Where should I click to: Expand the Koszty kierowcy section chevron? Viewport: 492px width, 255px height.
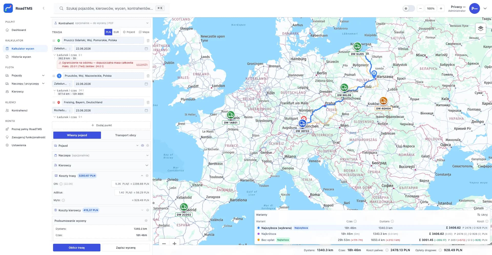(x=142, y=210)
